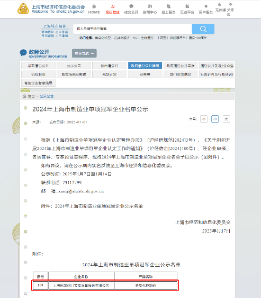Open the 政府信息公开年报 tab
Viewport: 261px width, 298px height.
181,66
